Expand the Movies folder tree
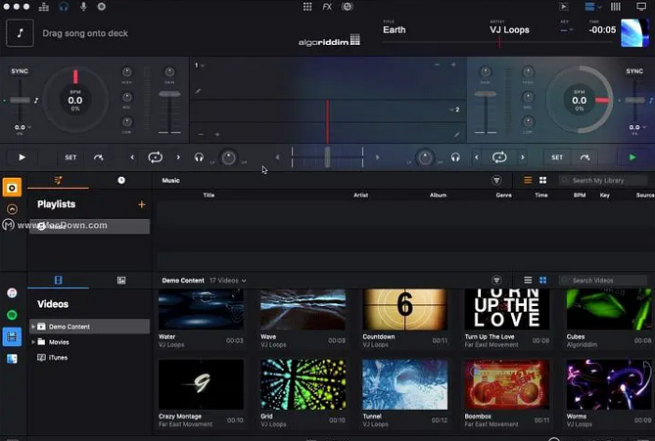This screenshot has width=655, height=441. coord(34,342)
